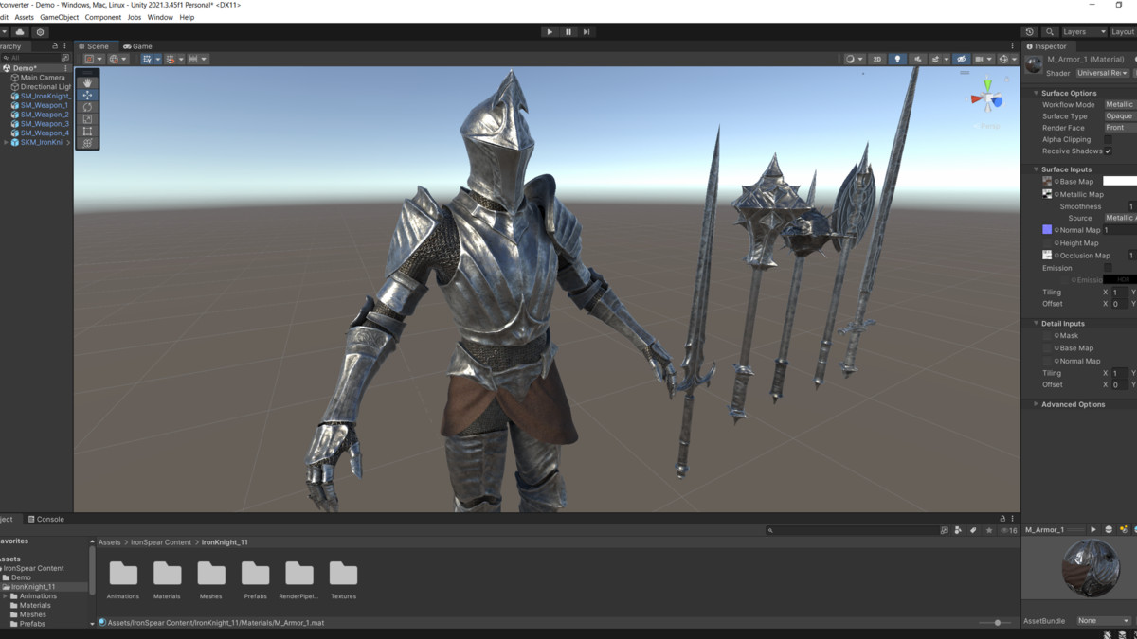
Task: Expand the Advanced Options section
Action: coord(1037,404)
